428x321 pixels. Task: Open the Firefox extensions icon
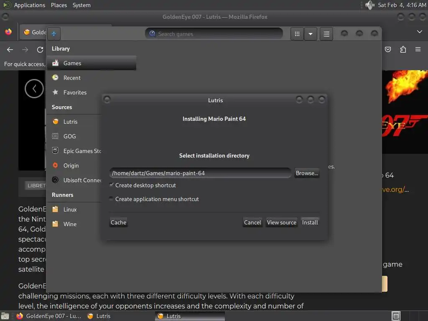tap(403, 49)
